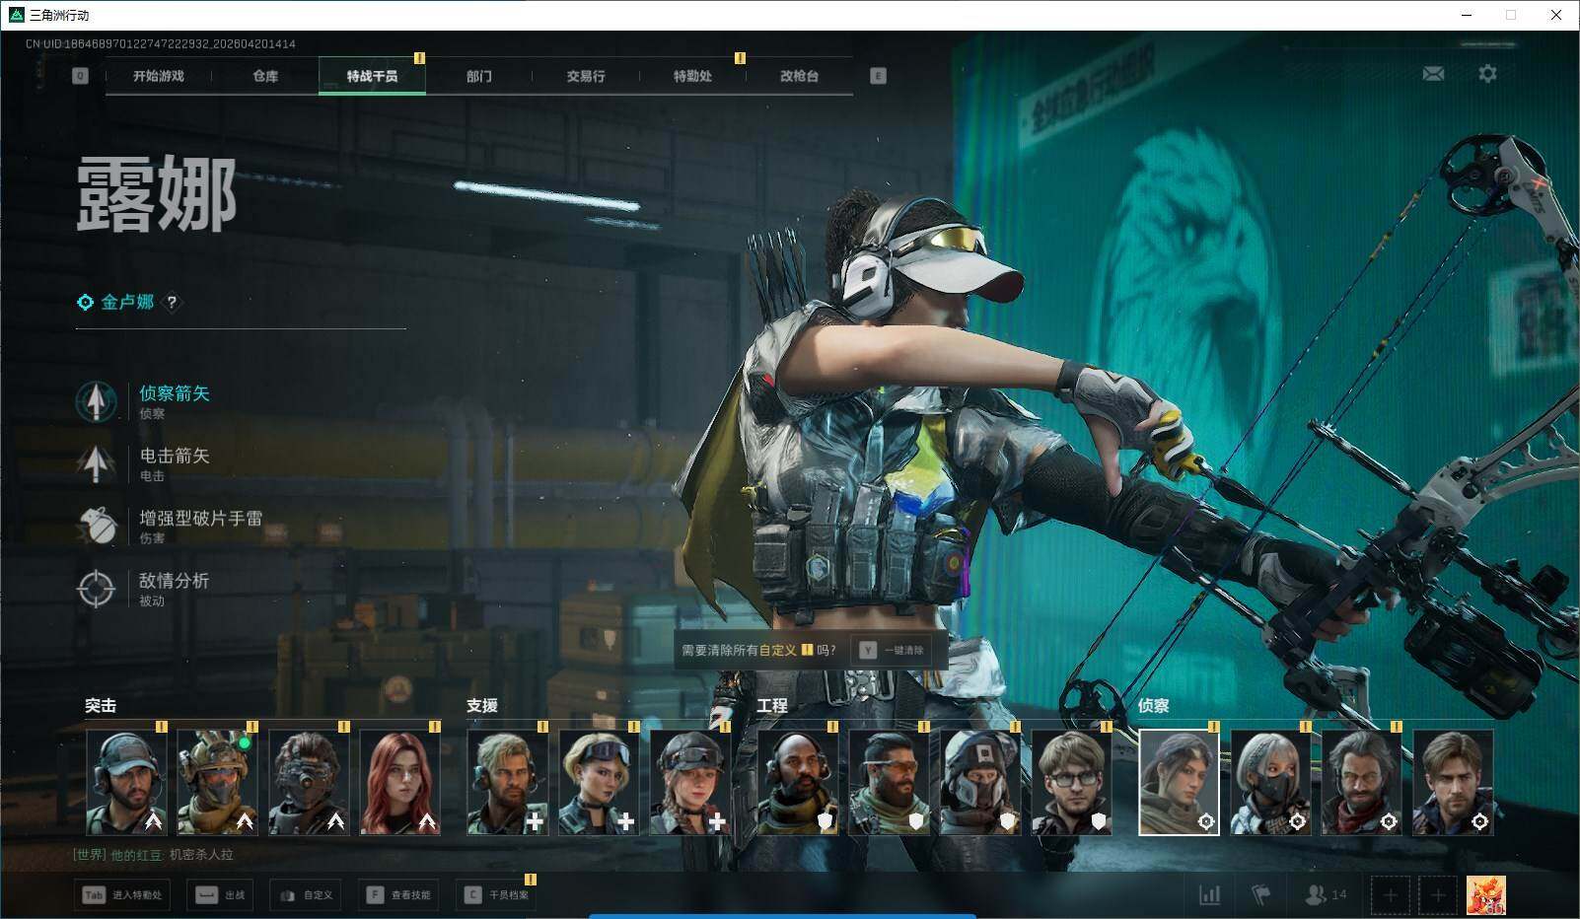Open the player avatar in bottom corner
This screenshot has width=1580, height=919.
[1486, 895]
